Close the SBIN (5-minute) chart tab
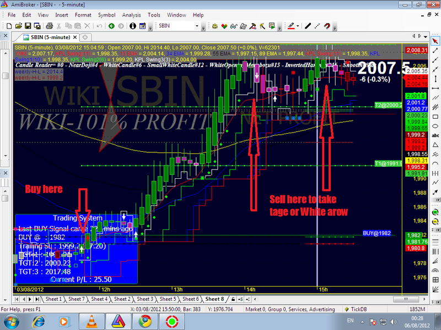Viewport: 441px width, 330px height. [75, 37]
